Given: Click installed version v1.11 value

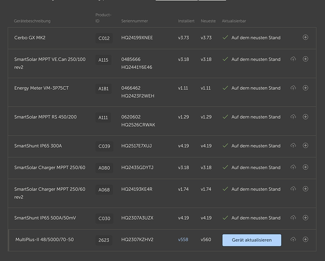Looking at the screenshot, I should pyautogui.click(x=183, y=88).
